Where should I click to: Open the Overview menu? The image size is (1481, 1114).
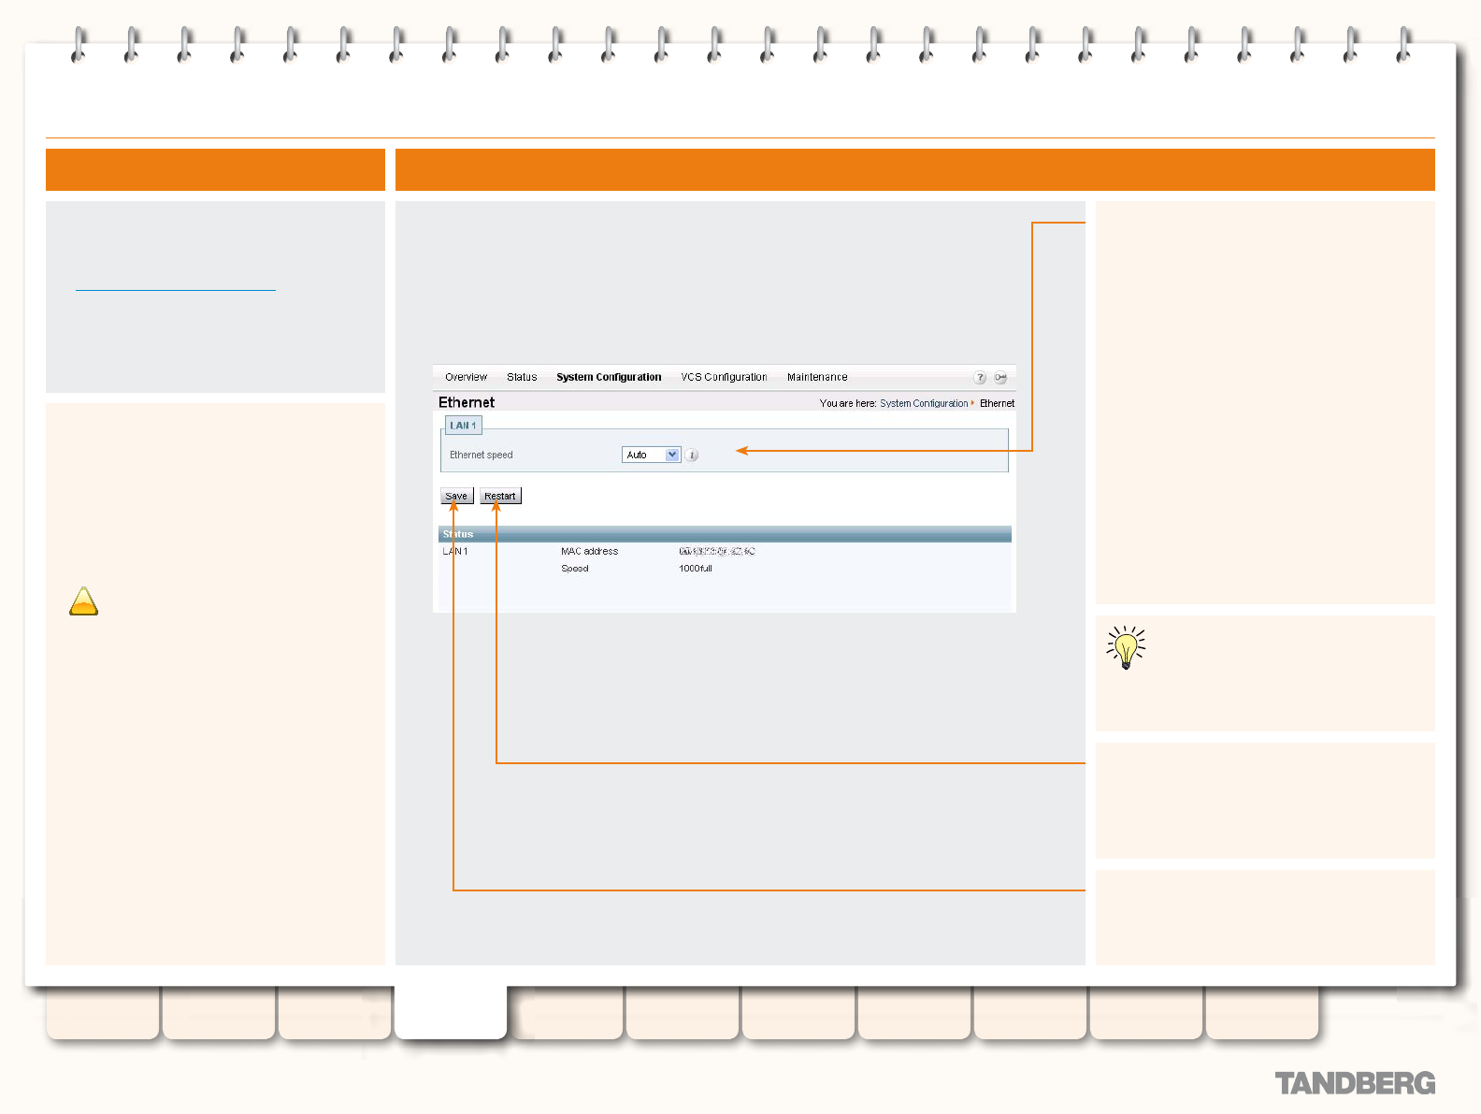466,377
